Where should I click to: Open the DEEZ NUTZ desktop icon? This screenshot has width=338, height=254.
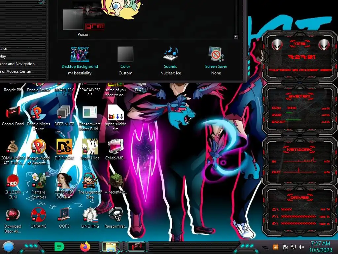[x=64, y=116]
